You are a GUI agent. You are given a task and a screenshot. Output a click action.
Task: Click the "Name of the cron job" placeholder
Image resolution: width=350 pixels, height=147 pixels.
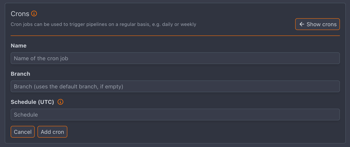click(41, 58)
